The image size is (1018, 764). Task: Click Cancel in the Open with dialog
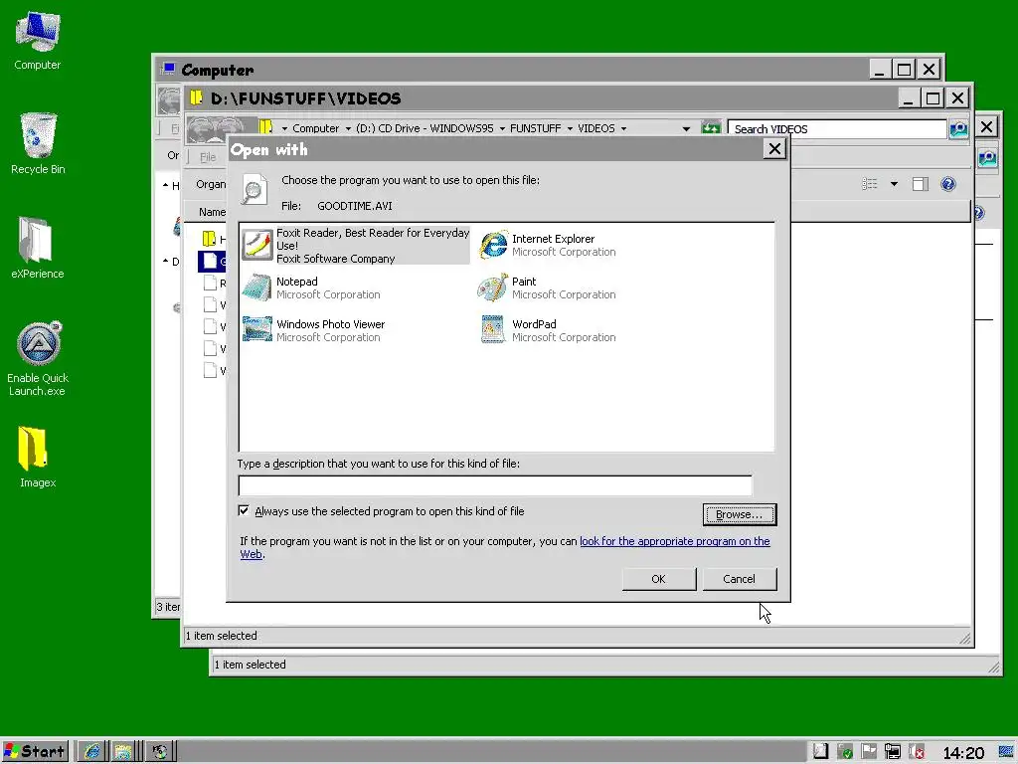pyautogui.click(x=739, y=579)
